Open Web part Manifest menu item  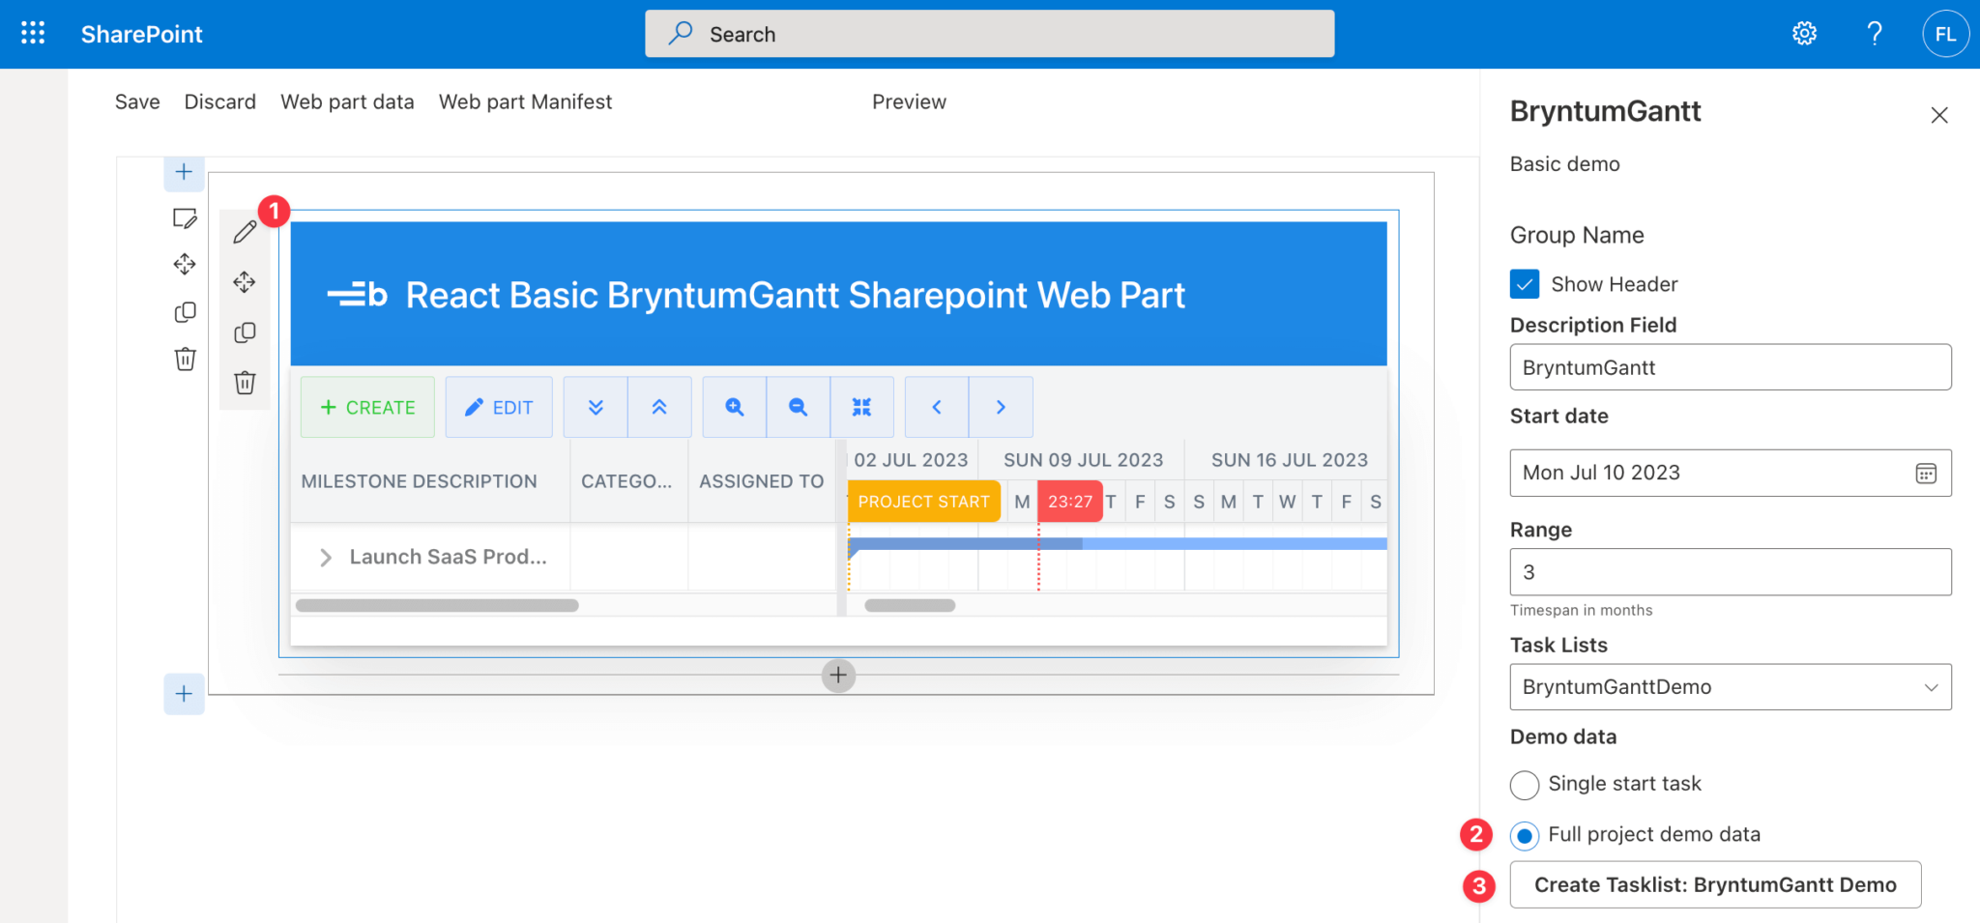point(525,101)
